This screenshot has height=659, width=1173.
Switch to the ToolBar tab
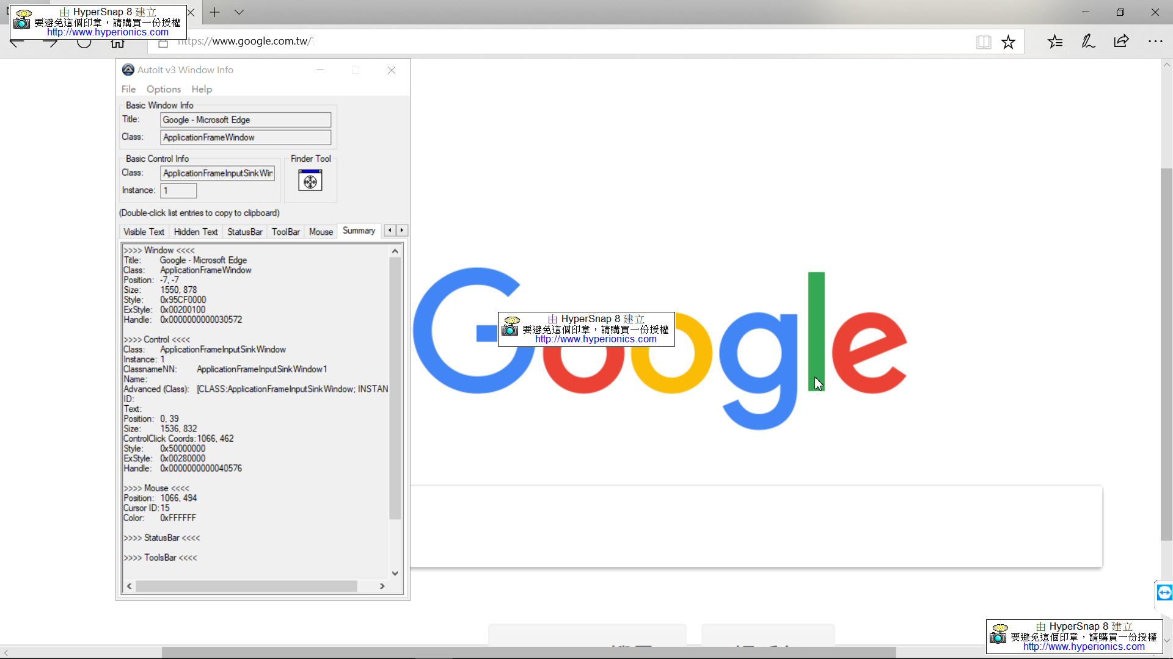click(286, 232)
